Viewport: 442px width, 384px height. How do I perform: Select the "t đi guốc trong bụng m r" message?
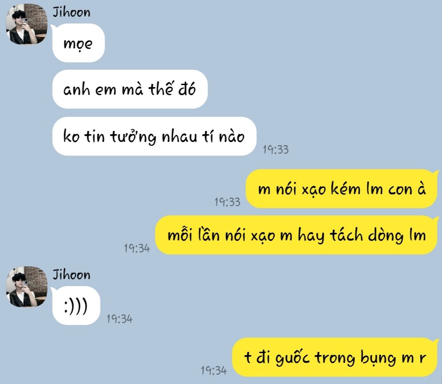click(335, 357)
